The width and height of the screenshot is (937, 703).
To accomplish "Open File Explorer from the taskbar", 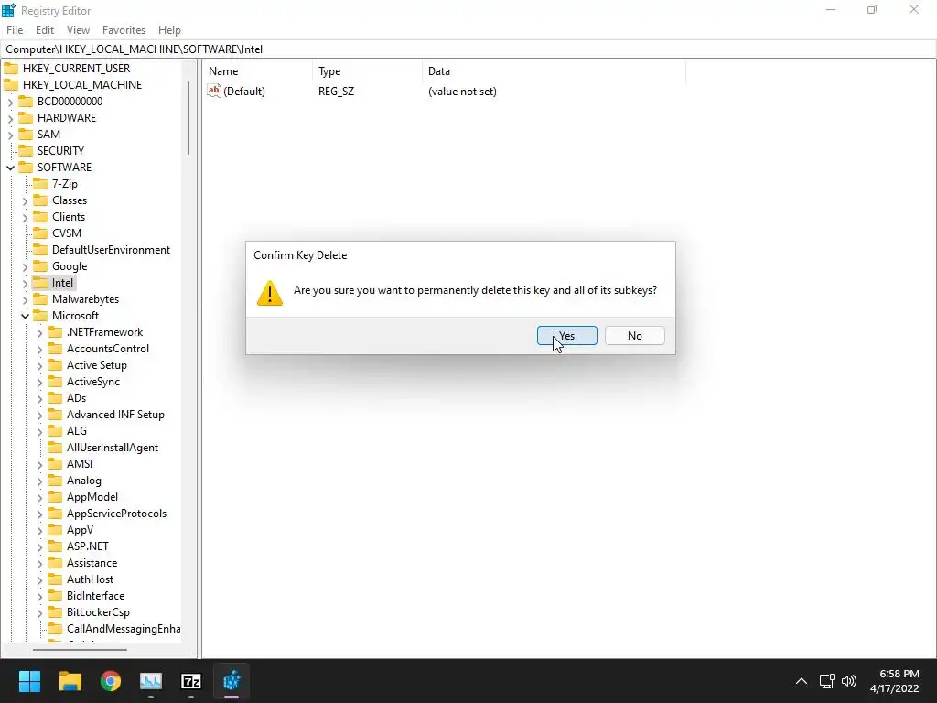I will pos(70,681).
